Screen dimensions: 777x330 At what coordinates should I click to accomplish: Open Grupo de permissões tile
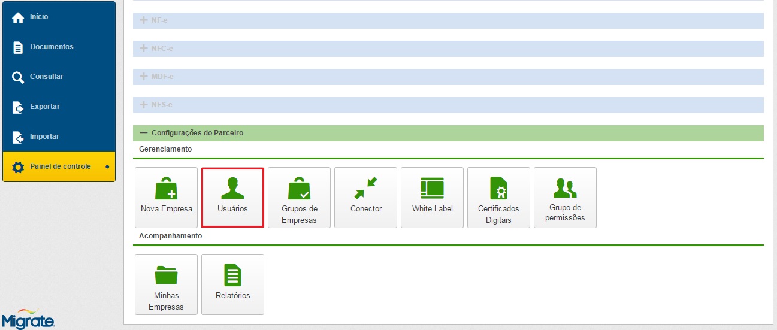coord(565,198)
